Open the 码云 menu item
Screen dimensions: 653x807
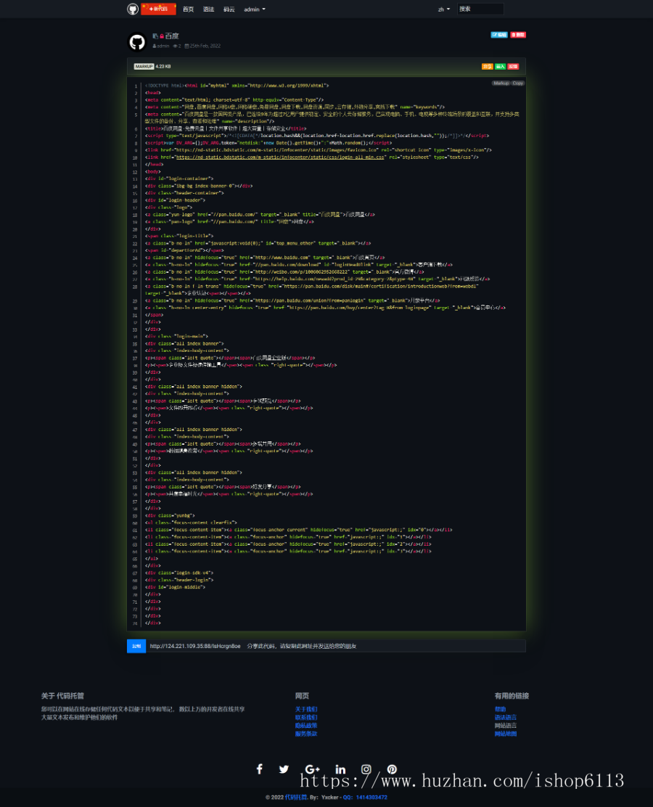[x=229, y=9]
